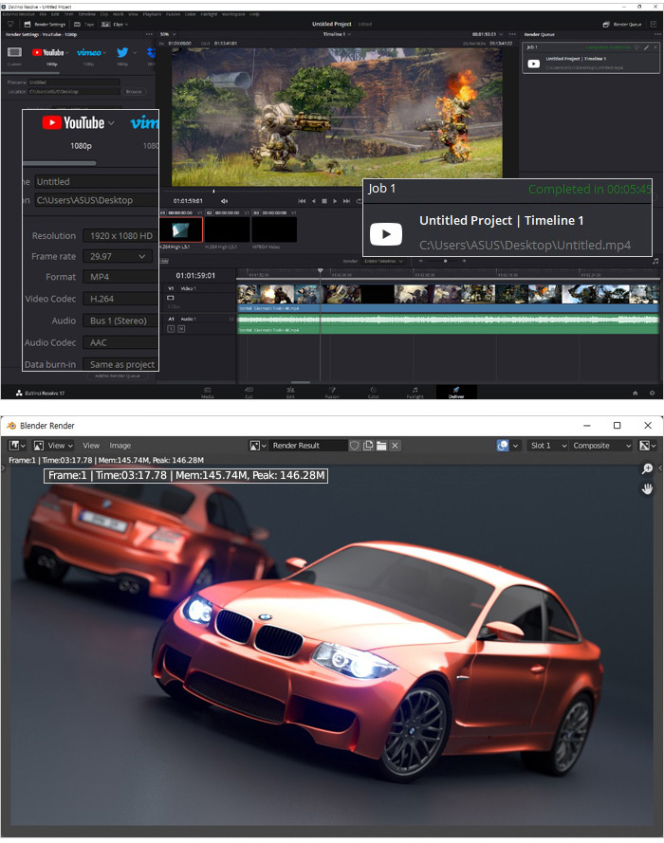The width and height of the screenshot is (664, 843).
Task: Open Slot 1 dropdown in Blender
Action: tap(548, 445)
